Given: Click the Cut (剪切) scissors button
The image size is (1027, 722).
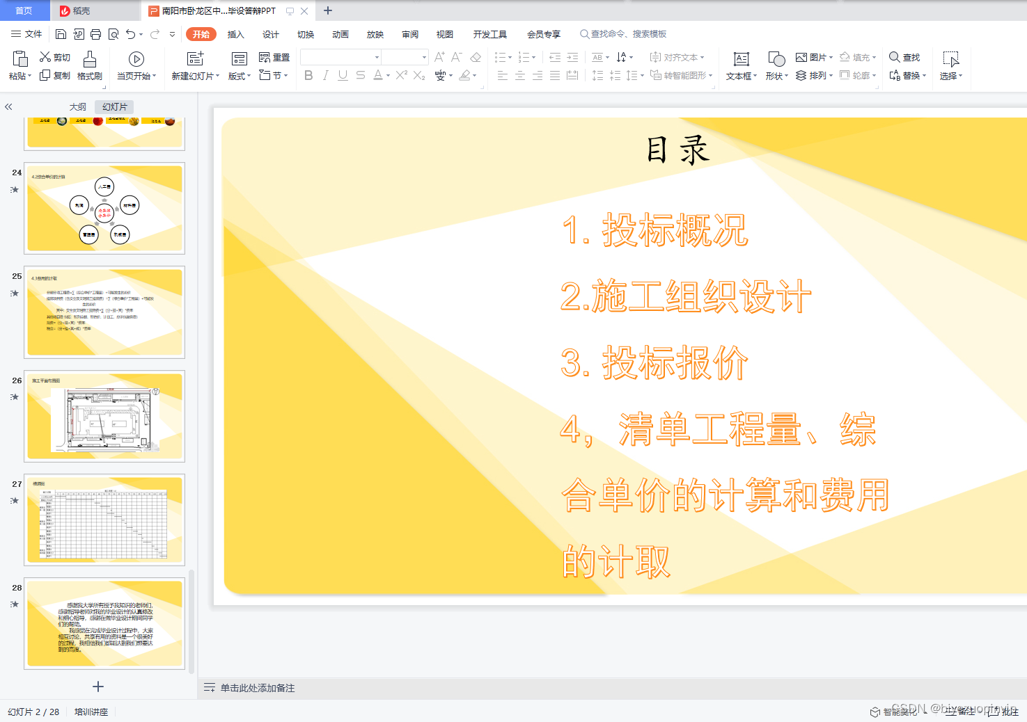Looking at the screenshot, I should click(x=55, y=57).
